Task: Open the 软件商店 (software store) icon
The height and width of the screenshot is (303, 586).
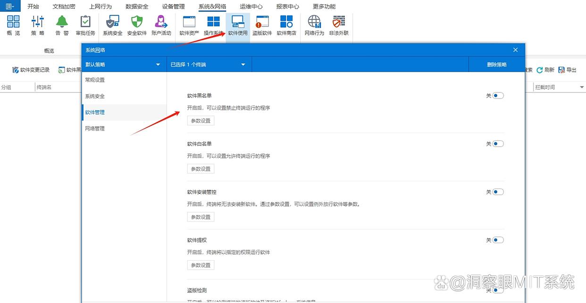Action: click(286, 24)
